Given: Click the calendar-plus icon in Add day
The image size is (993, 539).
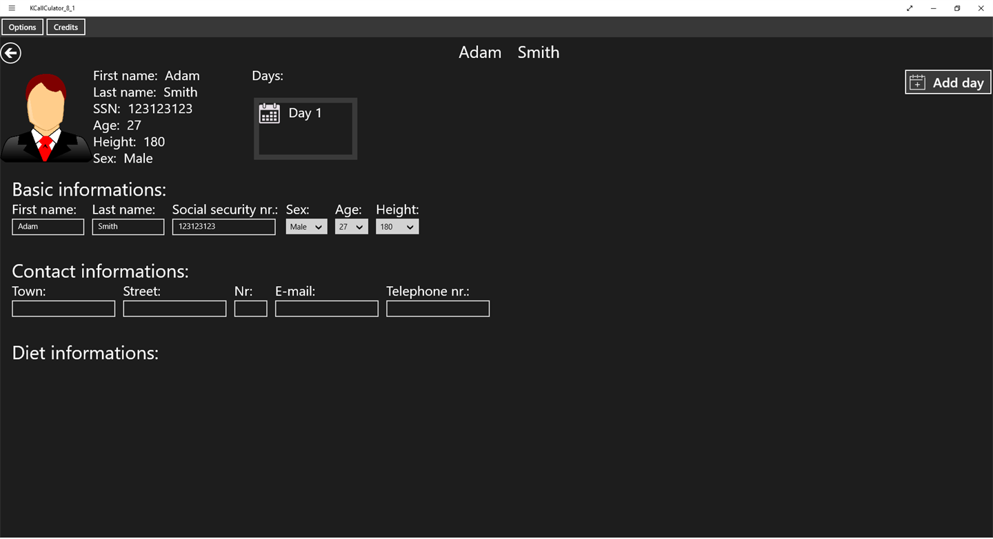Looking at the screenshot, I should pyautogui.click(x=917, y=83).
